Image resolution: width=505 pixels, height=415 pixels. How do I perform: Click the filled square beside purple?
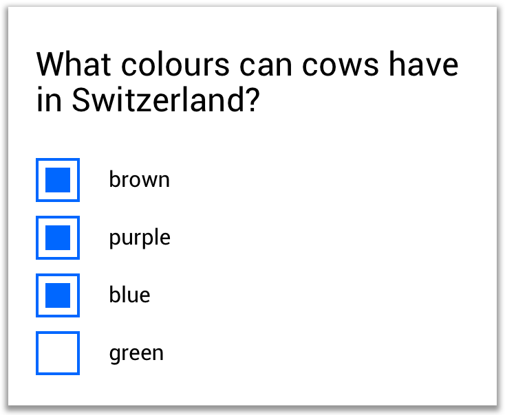pyautogui.click(x=58, y=238)
